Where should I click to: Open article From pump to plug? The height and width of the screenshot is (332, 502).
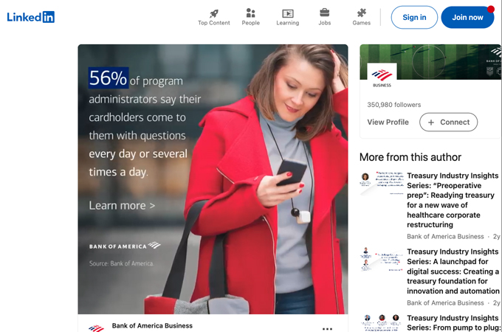pos(453,322)
